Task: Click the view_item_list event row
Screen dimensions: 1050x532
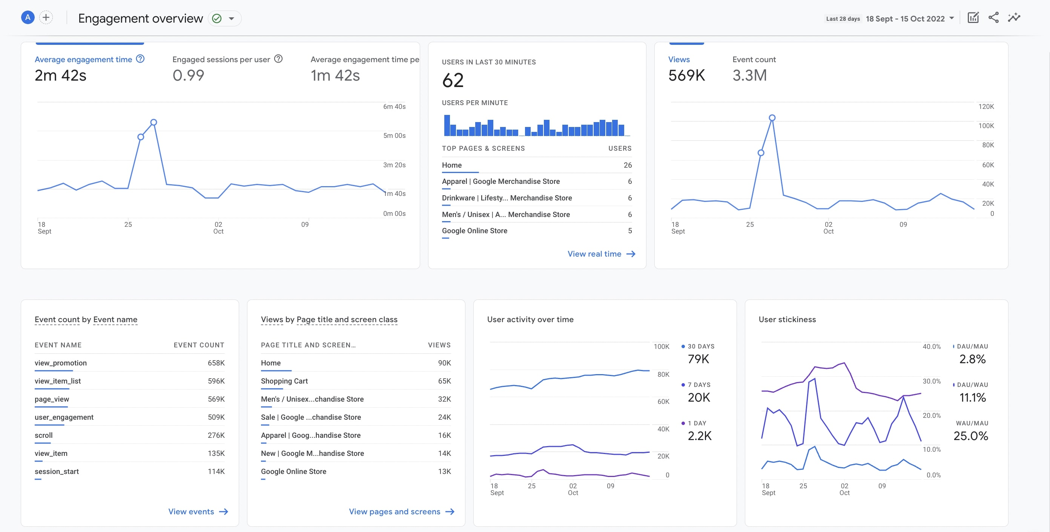Action: pos(130,381)
